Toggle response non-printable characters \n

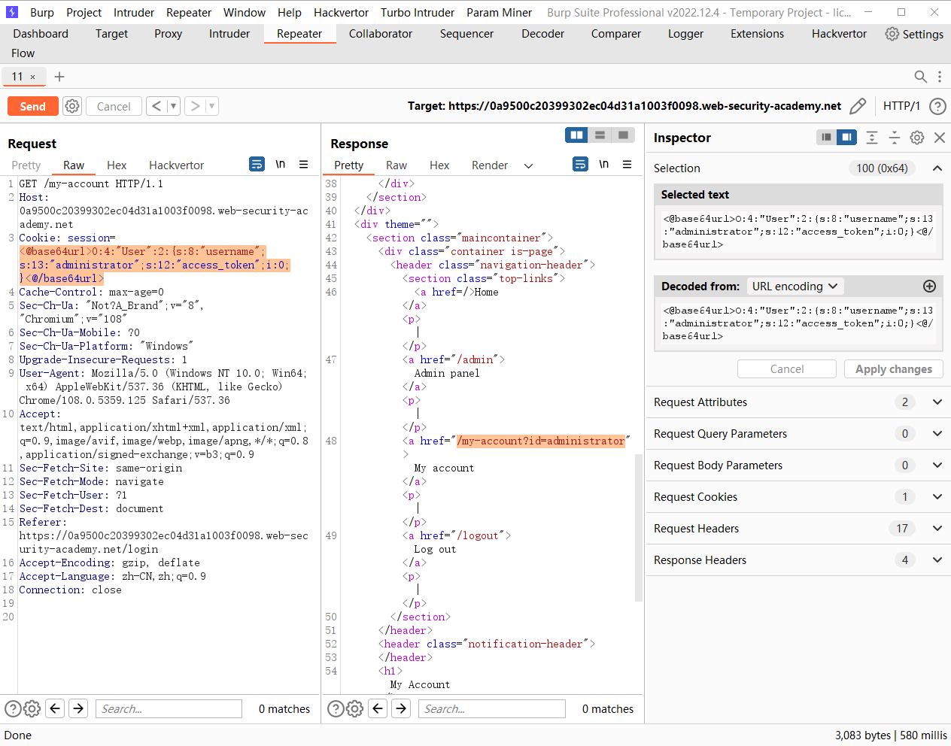(x=603, y=164)
